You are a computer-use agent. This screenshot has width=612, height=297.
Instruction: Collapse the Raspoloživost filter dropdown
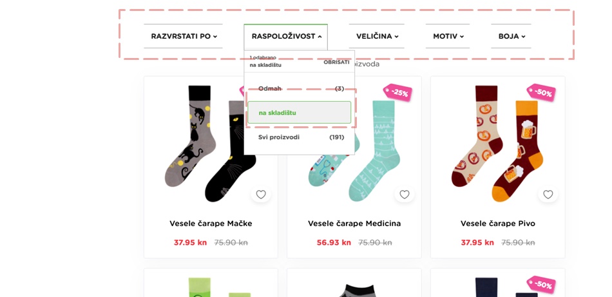(x=285, y=36)
